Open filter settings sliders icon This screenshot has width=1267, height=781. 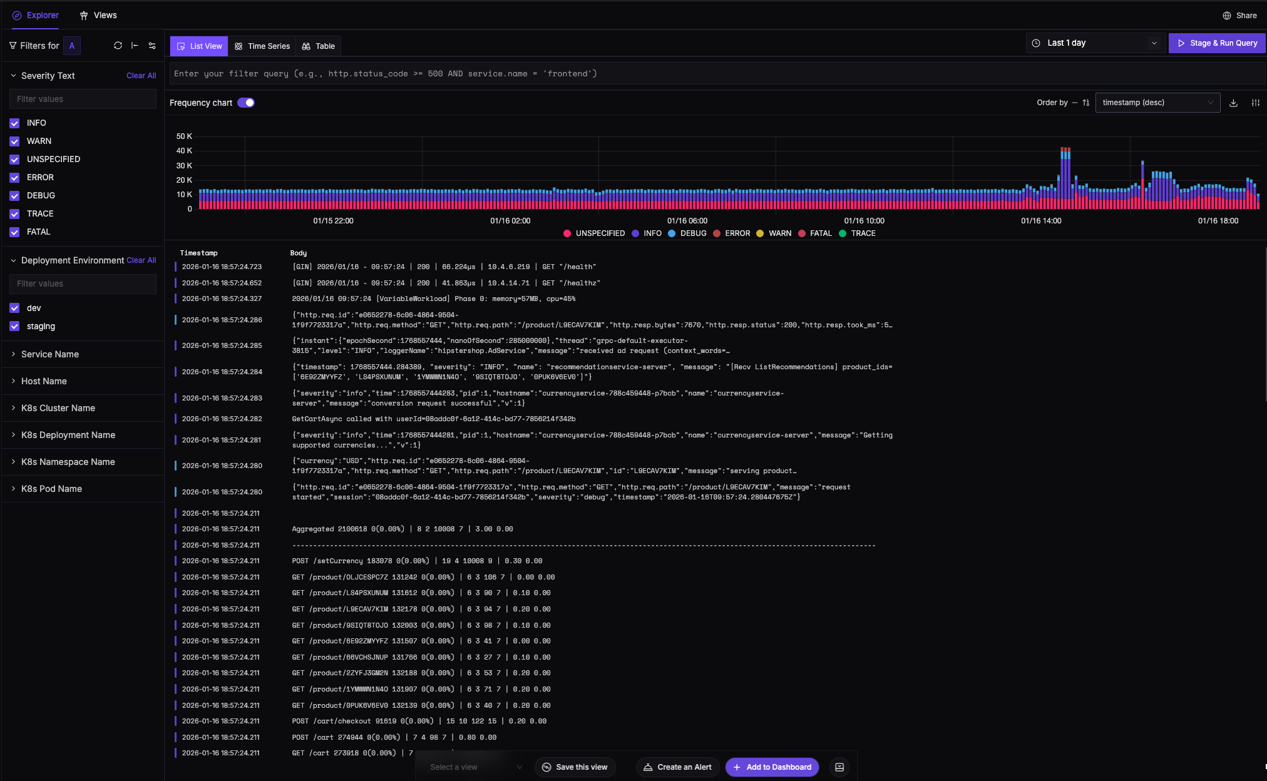152,46
